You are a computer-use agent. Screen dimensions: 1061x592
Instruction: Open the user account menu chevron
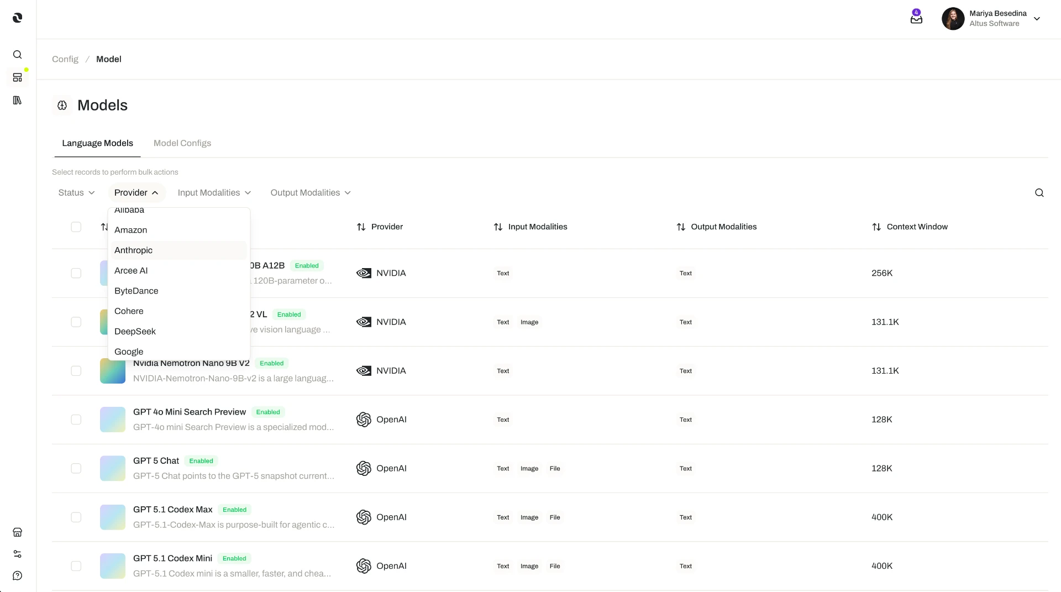click(1037, 19)
